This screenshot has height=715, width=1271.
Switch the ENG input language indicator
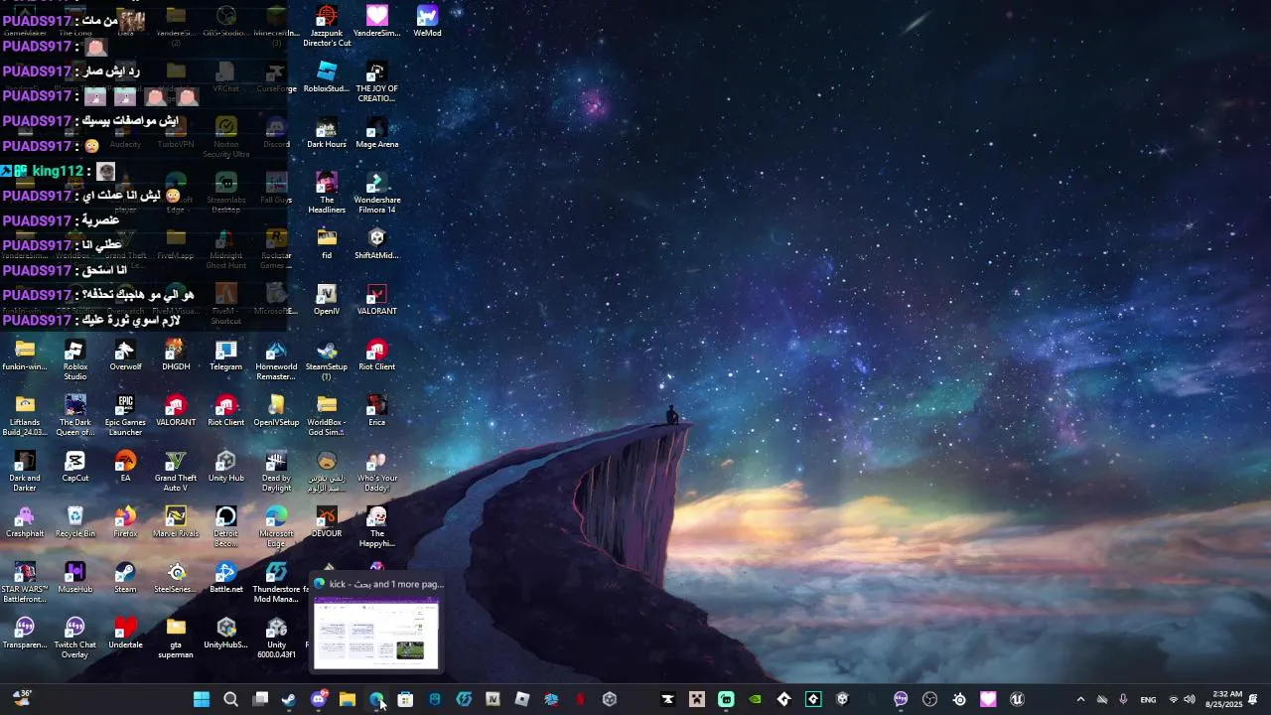[x=1148, y=699]
